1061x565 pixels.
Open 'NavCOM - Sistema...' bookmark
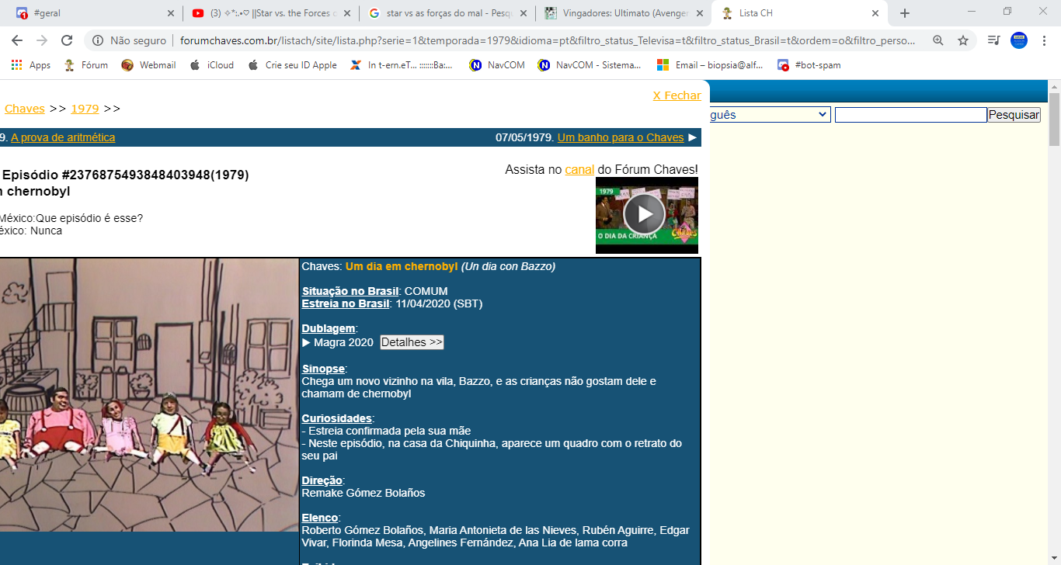coord(590,65)
